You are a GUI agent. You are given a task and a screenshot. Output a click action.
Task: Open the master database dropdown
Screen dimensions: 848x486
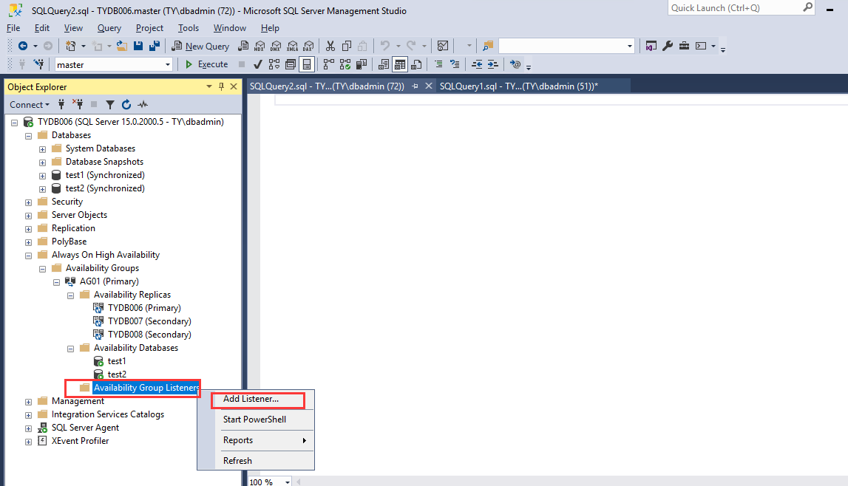[168, 65]
